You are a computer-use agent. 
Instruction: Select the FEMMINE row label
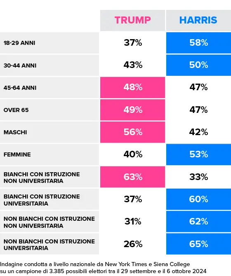click(x=17, y=154)
